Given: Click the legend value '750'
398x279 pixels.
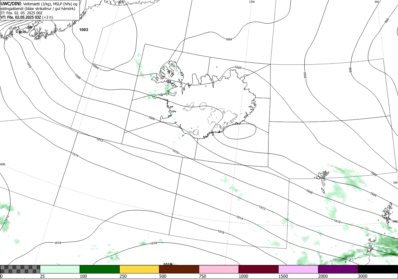Looking at the screenshot, I should click(x=203, y=276).
